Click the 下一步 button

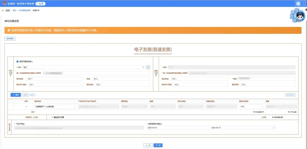click(158, 145)
